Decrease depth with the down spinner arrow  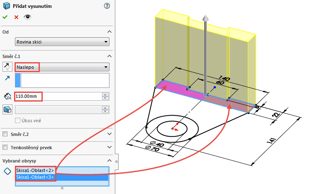tap(105, 98)
